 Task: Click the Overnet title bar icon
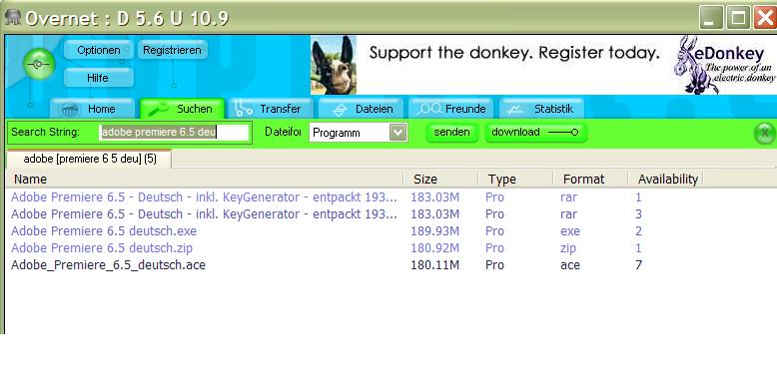click(x=12, y=17)
